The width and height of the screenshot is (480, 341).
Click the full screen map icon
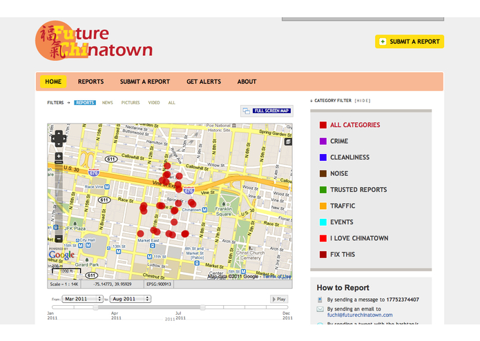point(247,111)
